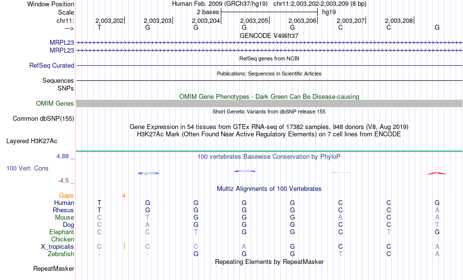This screenshot has width=463, height=280.
Task: Select Short Genetic Variants from dbSNP title
Action: pos(269,112)
